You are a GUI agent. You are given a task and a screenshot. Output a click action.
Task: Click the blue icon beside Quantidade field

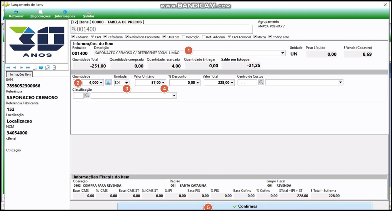[108, 83]
